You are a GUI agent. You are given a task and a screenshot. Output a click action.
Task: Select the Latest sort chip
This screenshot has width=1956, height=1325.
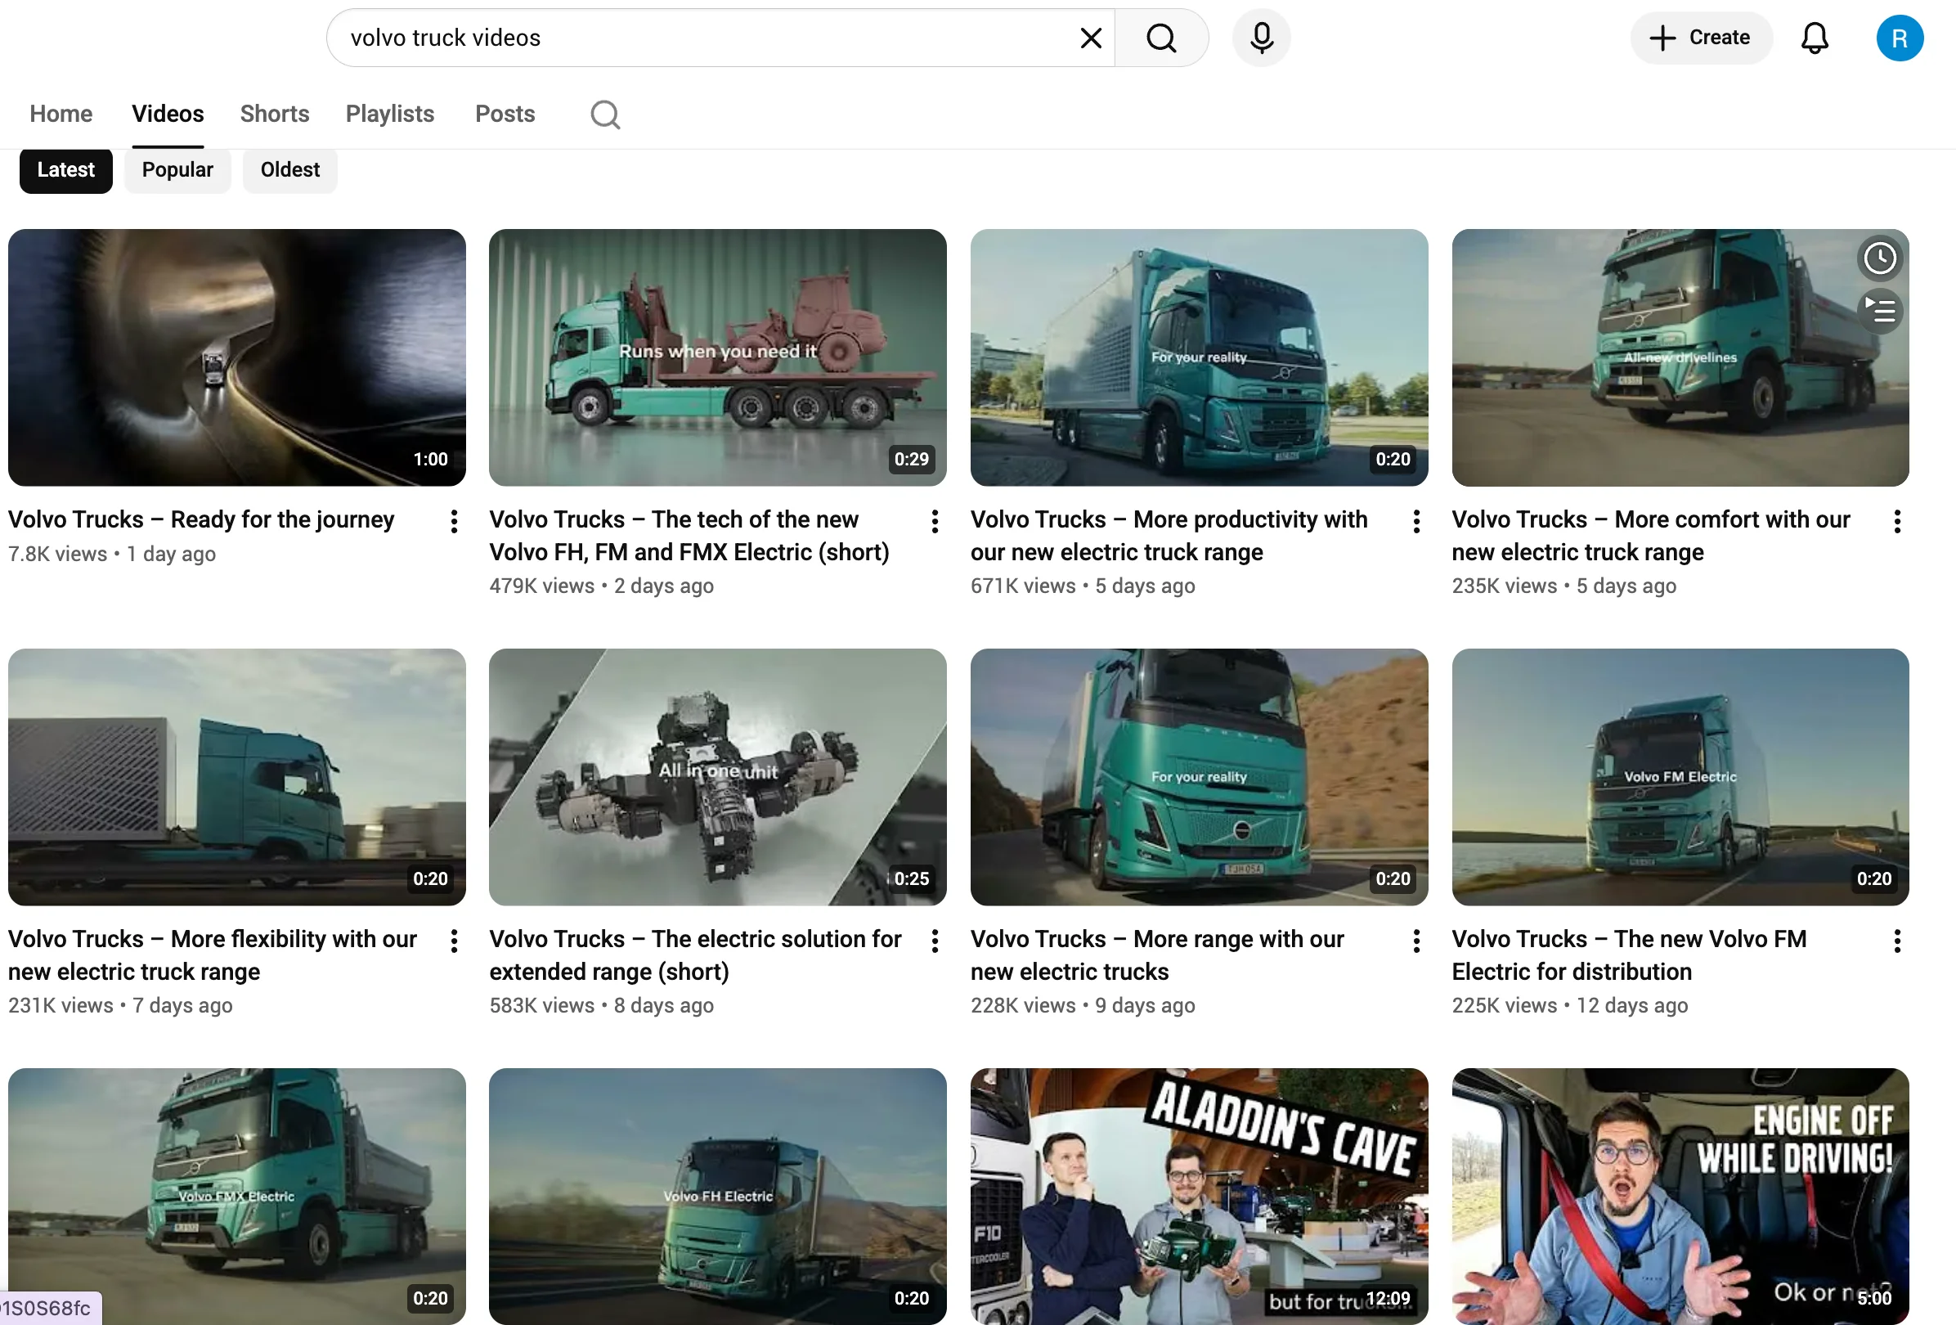point(65,170)
